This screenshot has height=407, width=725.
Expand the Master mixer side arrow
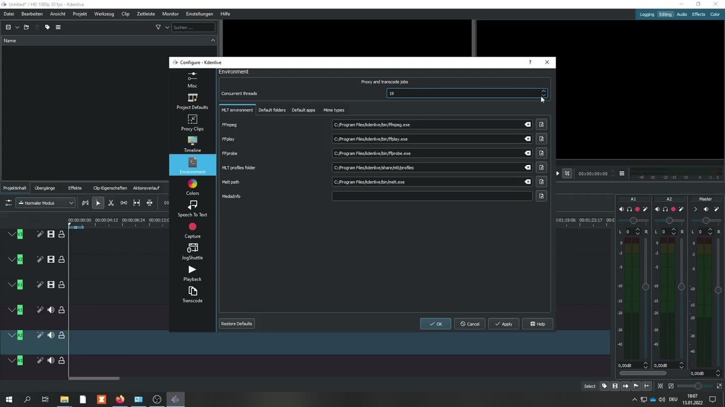(696, 209)
